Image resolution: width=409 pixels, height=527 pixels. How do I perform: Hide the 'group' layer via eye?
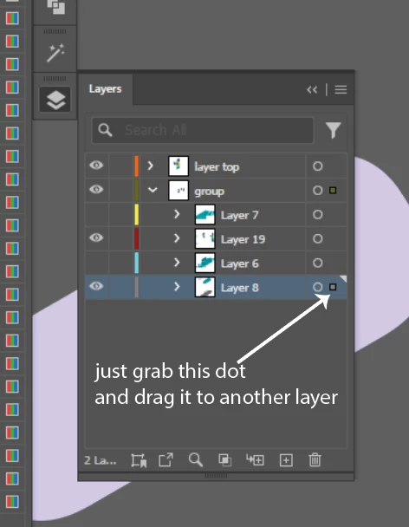(x=96, y=190)
